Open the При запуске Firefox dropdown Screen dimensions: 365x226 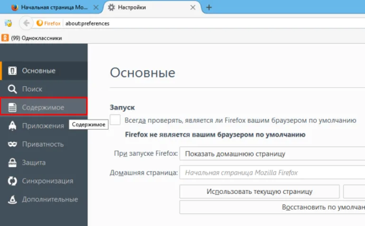272,154
